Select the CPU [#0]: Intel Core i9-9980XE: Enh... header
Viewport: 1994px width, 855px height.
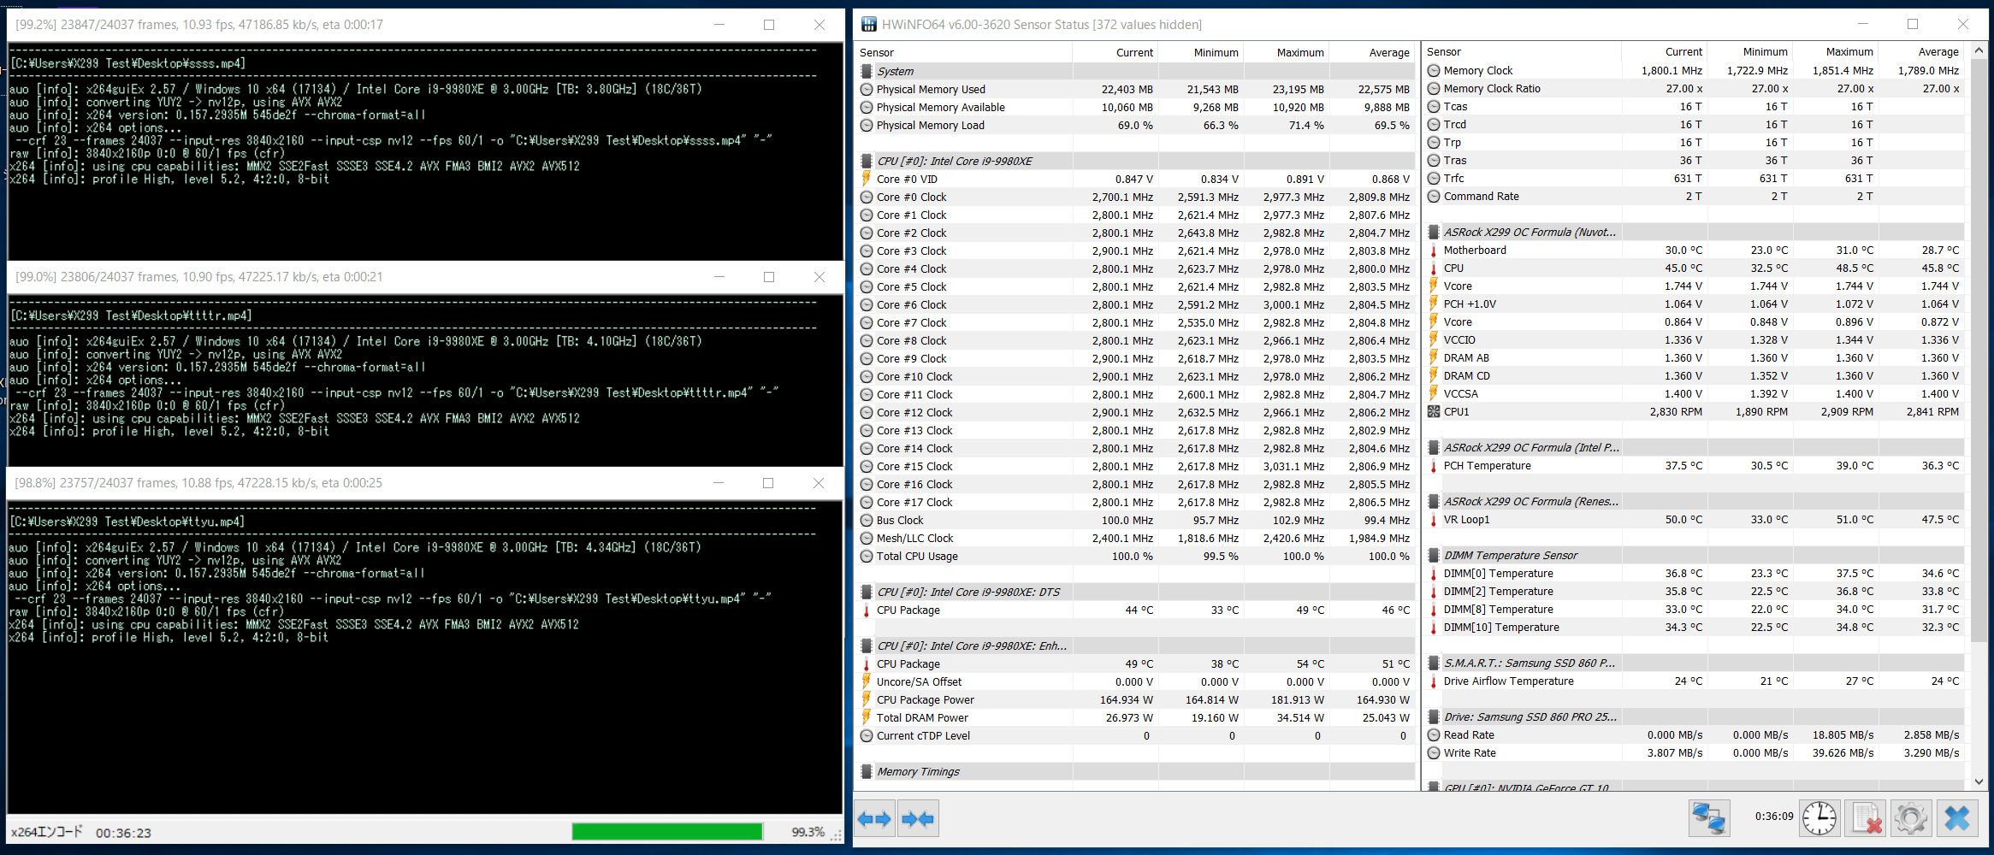tap(1135, 646)
